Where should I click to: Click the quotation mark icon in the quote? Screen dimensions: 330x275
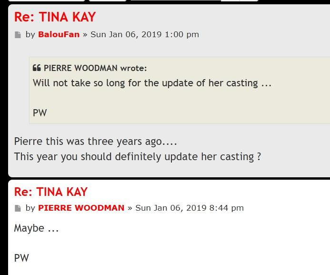coord(37,68)
